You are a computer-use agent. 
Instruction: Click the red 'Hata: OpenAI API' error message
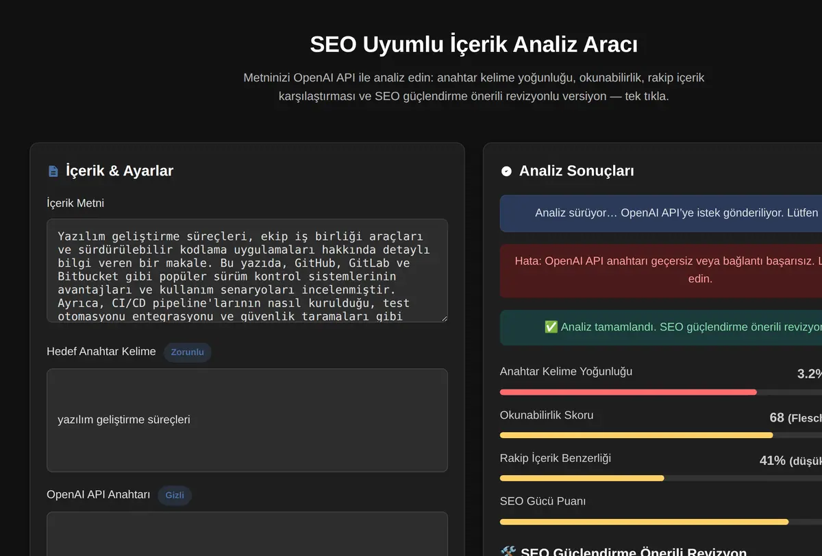coord(661,270)
